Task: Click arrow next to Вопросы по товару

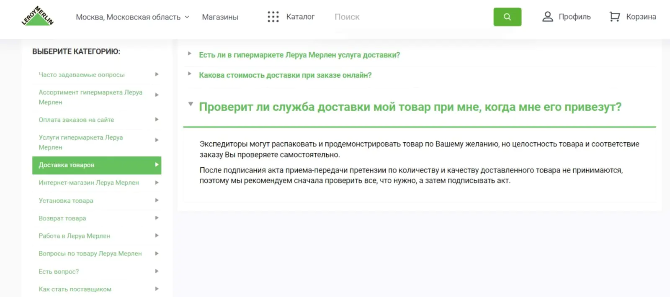Action: point(157,253)
